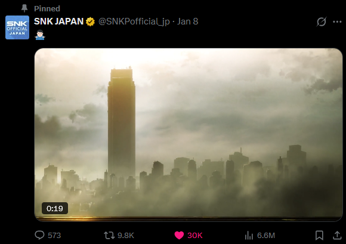This screenshot has height=244, width=346.
Task: Bookmark the SNK JAPAN post
Action: (x=319, y=236)
